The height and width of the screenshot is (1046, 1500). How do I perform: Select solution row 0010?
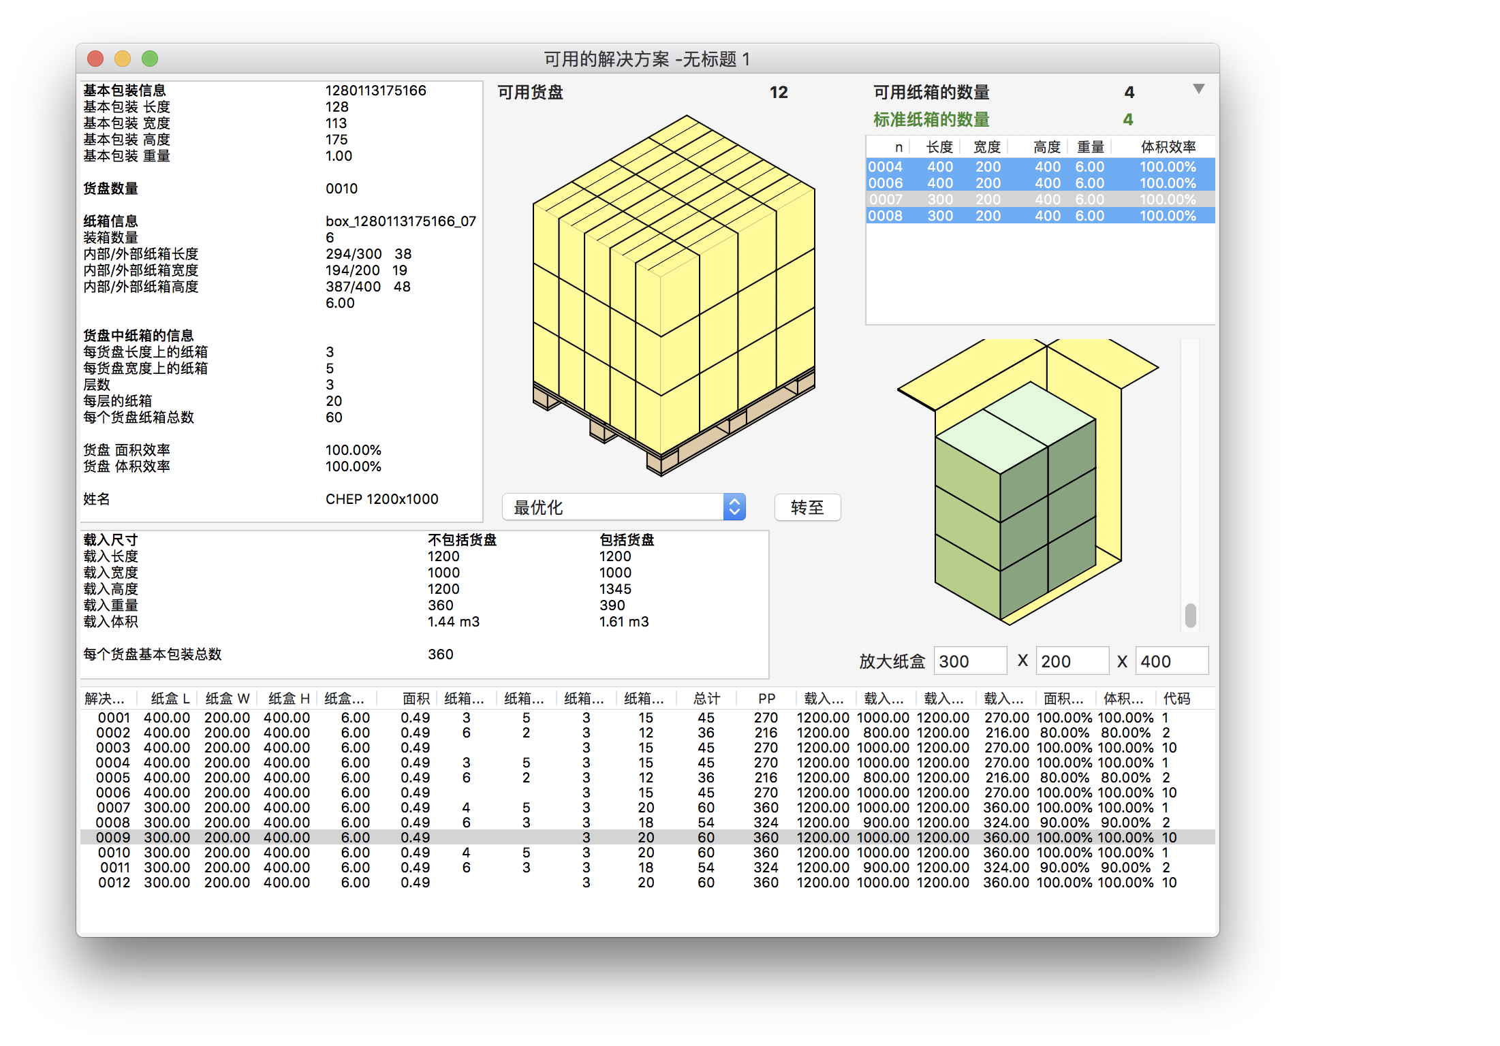[647, 853]
